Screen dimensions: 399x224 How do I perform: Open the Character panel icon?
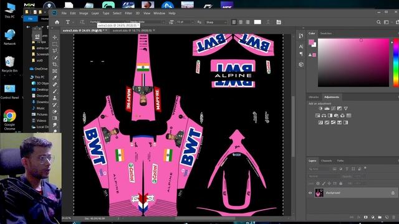point(301,47)
